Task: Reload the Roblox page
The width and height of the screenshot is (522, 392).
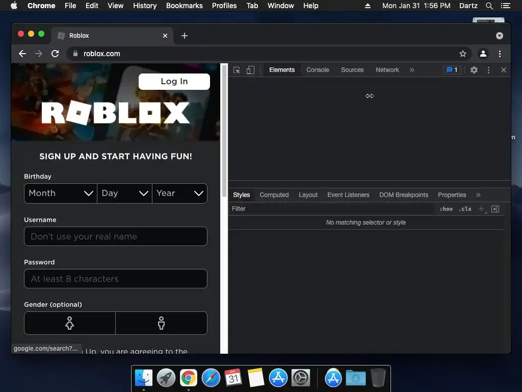Action: pyautogui.click(x=55, y=54)
